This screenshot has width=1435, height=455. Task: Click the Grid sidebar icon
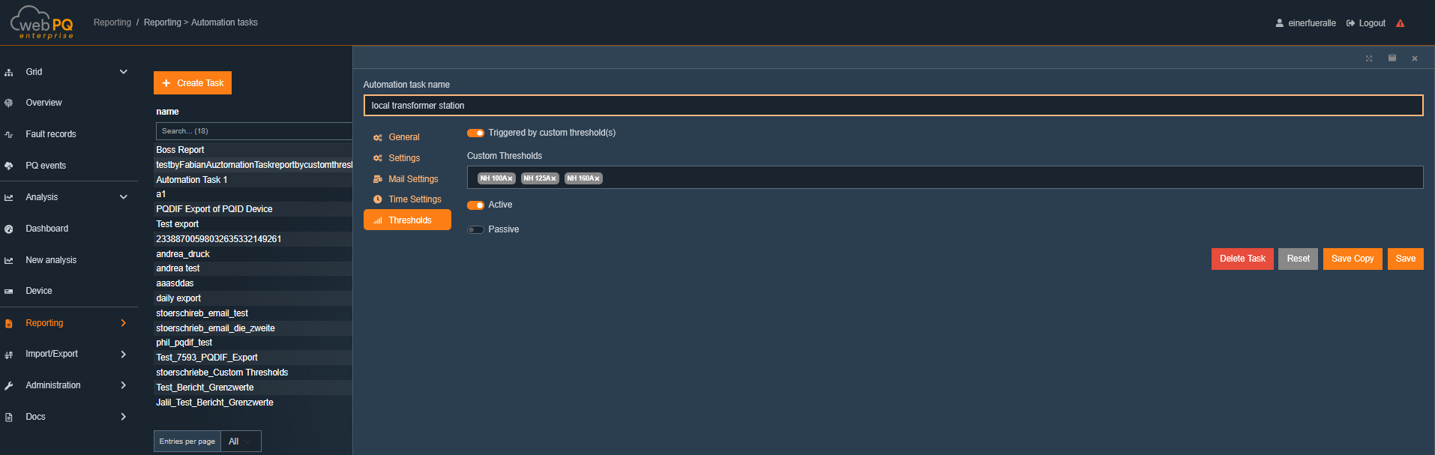[x=9, y=73]
